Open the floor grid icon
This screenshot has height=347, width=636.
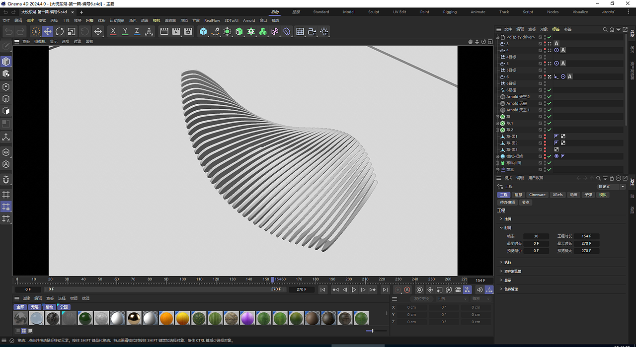(300, 31)
